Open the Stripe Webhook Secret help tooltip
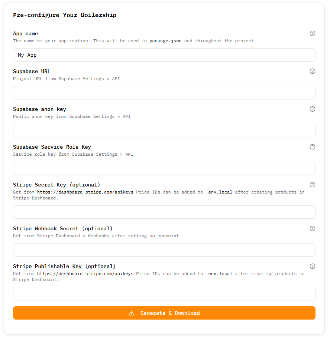Screen dimensions: 330x337 coord(312,228)
